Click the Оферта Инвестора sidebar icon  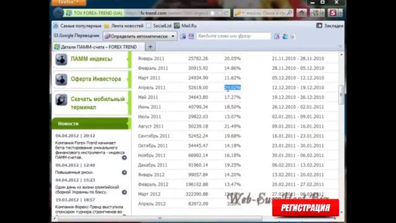61,80
